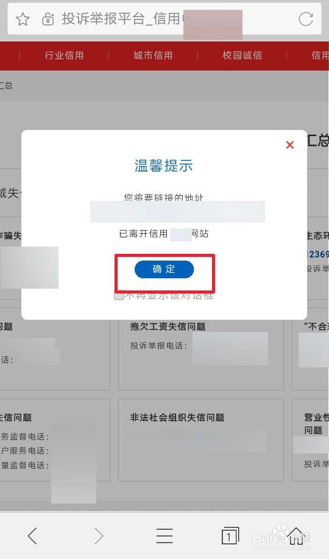Reload page with refresh icon
Image resolution: width=329 pixels, height=559 pixels.
coord(305,19)
